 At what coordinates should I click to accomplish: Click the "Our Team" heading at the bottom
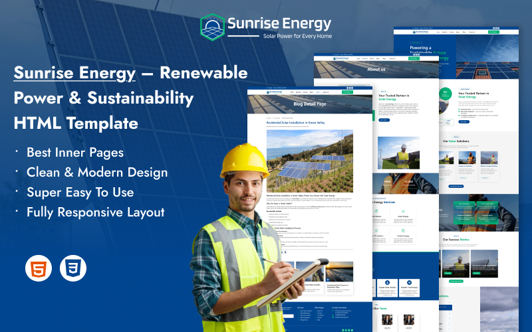[380, 309]
